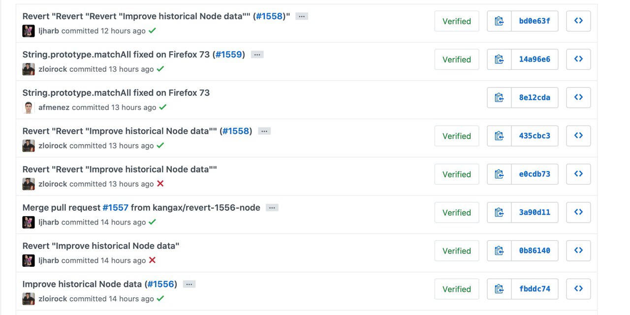Copy full SHA for commit fbddc74

tap(499, 289)
